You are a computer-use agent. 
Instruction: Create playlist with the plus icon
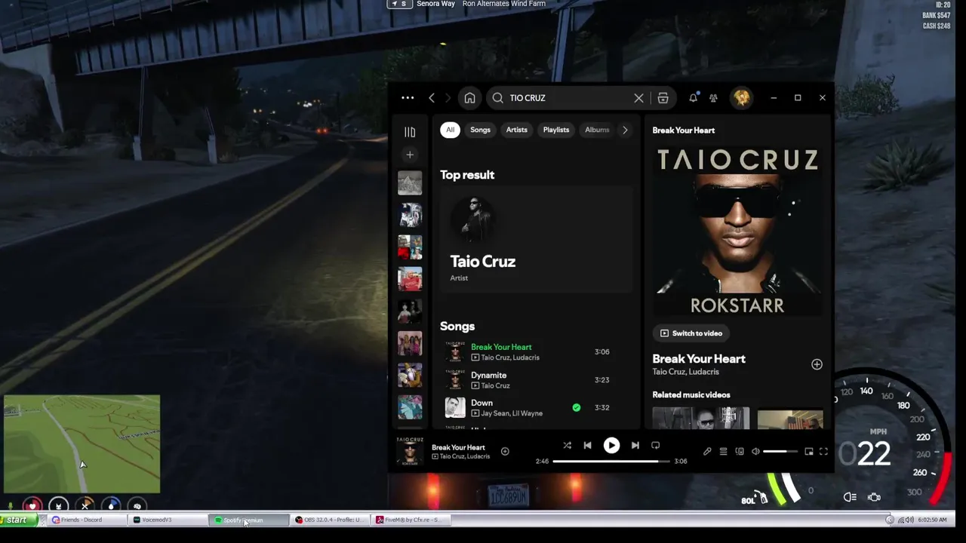tap(410, 155)
